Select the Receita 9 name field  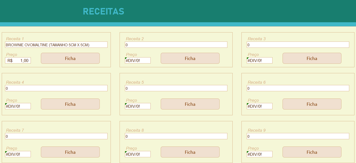tap(298, 136)
